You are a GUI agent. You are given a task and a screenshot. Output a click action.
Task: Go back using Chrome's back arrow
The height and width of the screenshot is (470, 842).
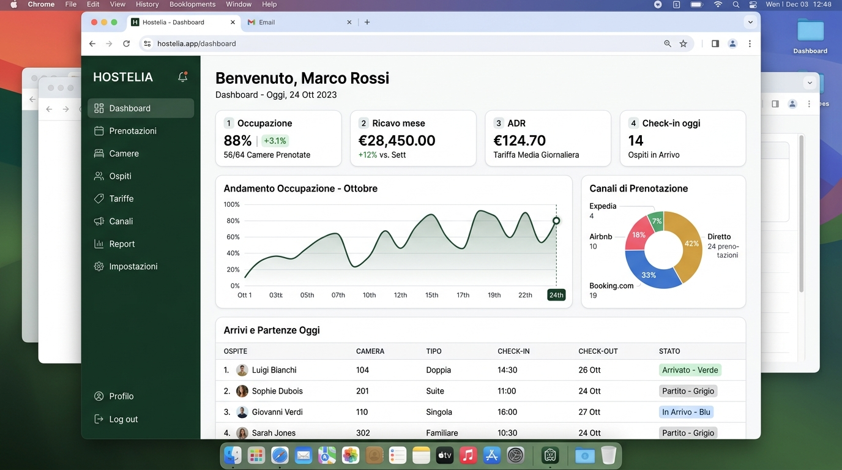tap(92, 43)
